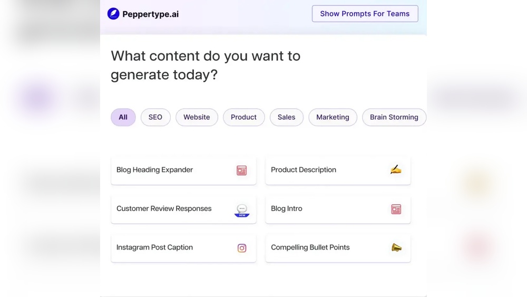Click the Peppertype.ai feather logo icon
527x297 pixels.
coord(113,14)
